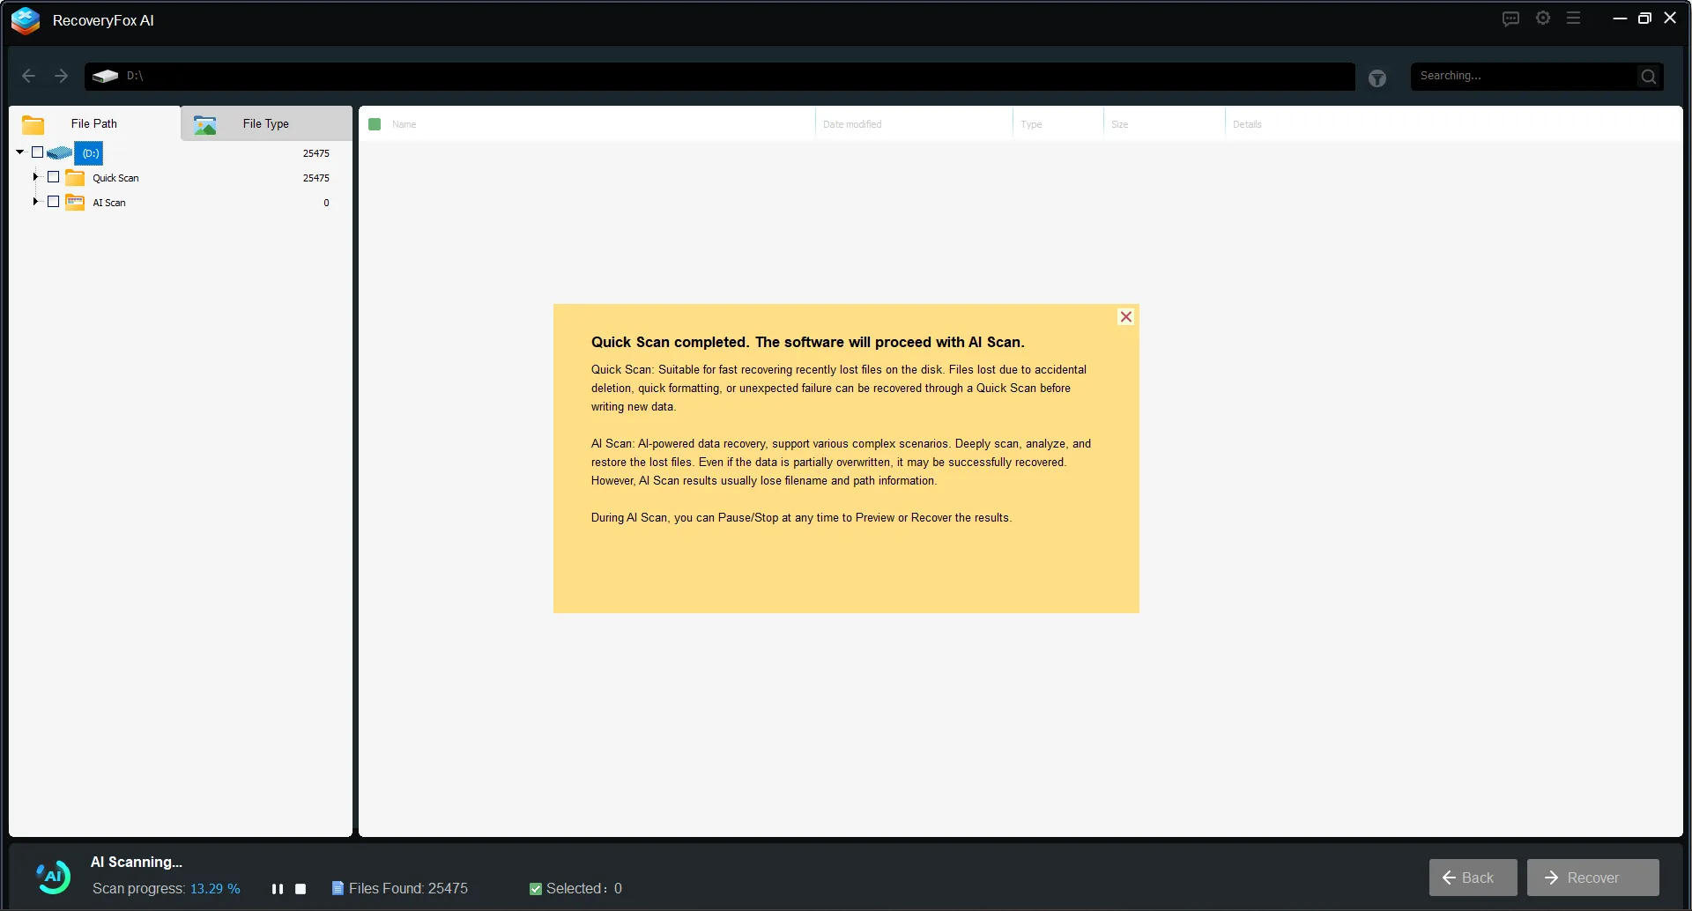This screenshot has width=1692, height=911.
Task: Tick the D: drive checkbox
Action: pyautogui.click(x=37, y=152)
